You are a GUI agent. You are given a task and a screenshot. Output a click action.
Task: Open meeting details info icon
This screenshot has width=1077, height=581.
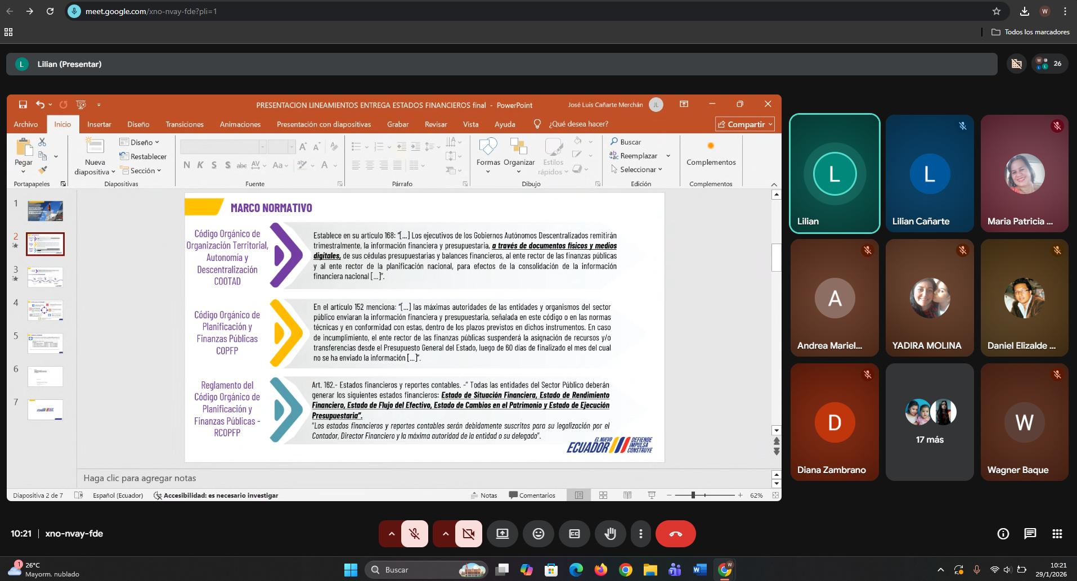[1003, 534]
